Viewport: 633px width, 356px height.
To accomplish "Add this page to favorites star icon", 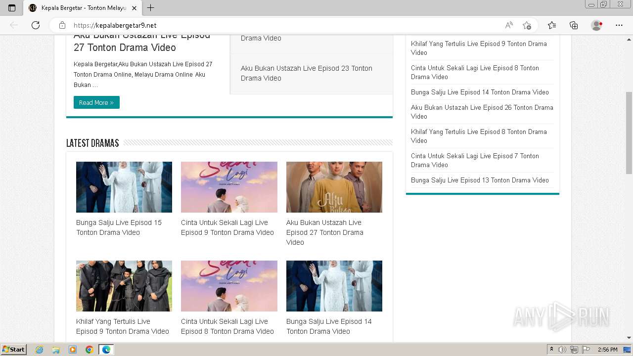I will pos(527,25).
